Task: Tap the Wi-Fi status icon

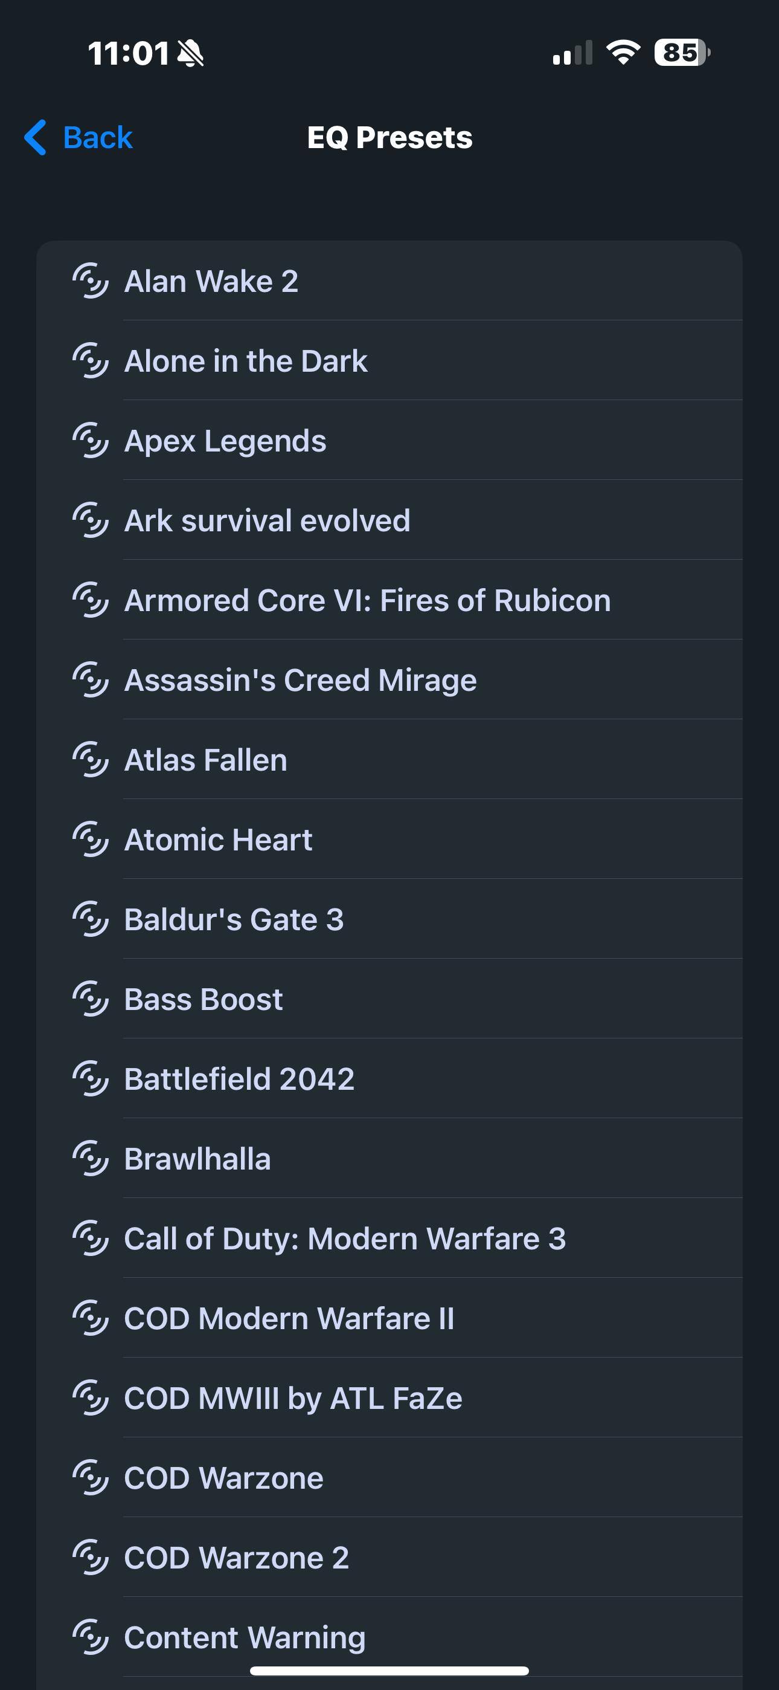Action: [x=623, y=53]
